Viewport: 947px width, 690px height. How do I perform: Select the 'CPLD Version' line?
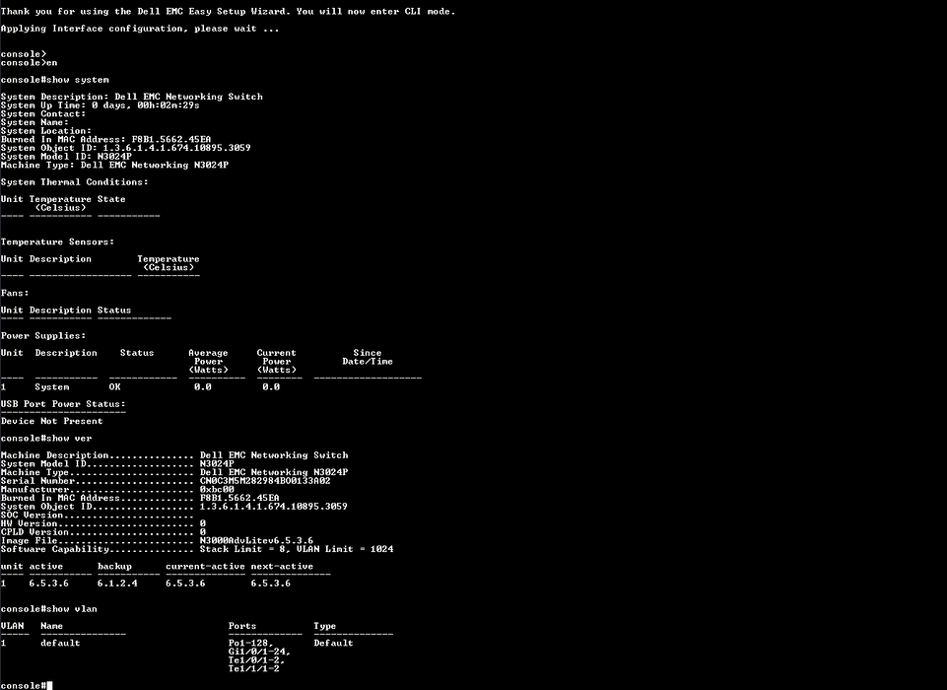pyautogui.click(x=103, y=532)
